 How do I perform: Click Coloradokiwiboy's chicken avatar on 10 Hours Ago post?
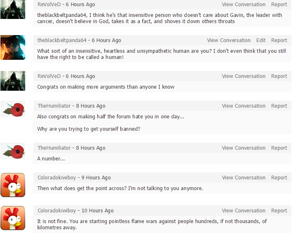tap(13, 218)
